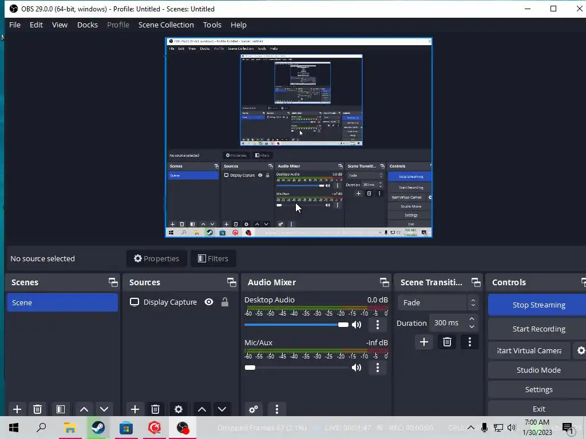Open the Edit menu
Image resolution: width=586 pixels, height=439 pixels.
(36, 25)
